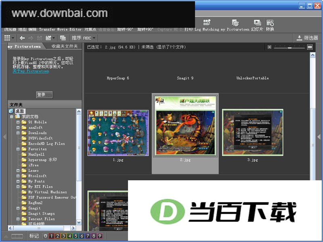Apply yellow label 3
The image size is (323, 242).
(x=64, y=236)
